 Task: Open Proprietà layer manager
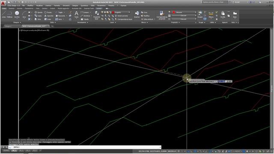click(96, 15)
